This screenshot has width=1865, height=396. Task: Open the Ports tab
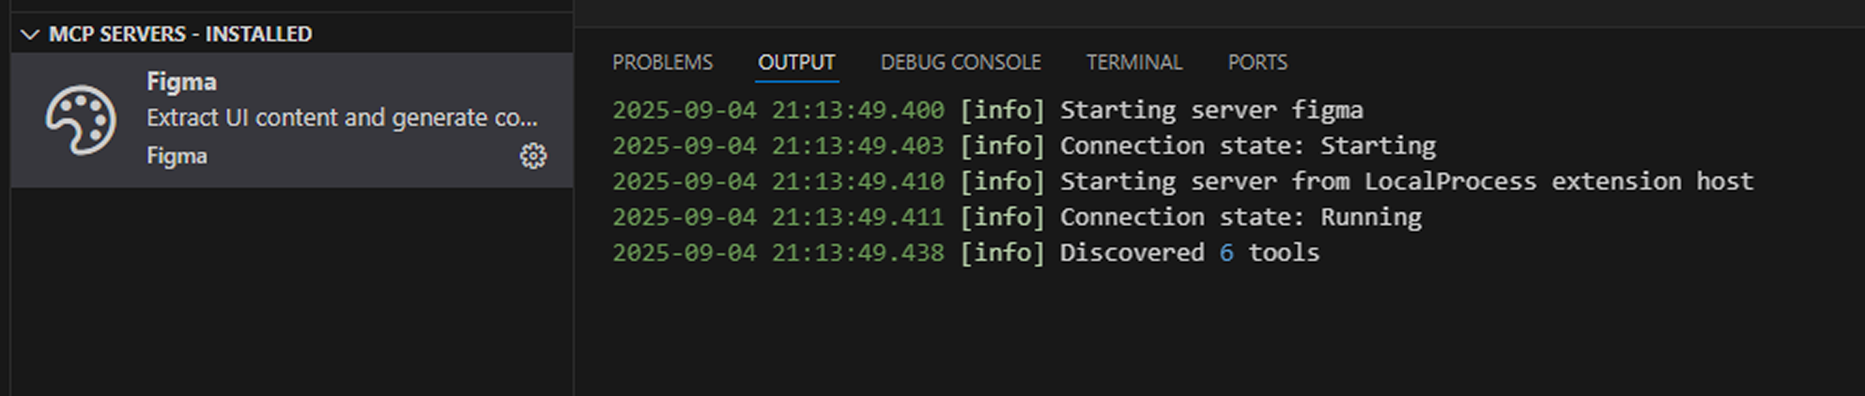click(x=1257, y=63)
